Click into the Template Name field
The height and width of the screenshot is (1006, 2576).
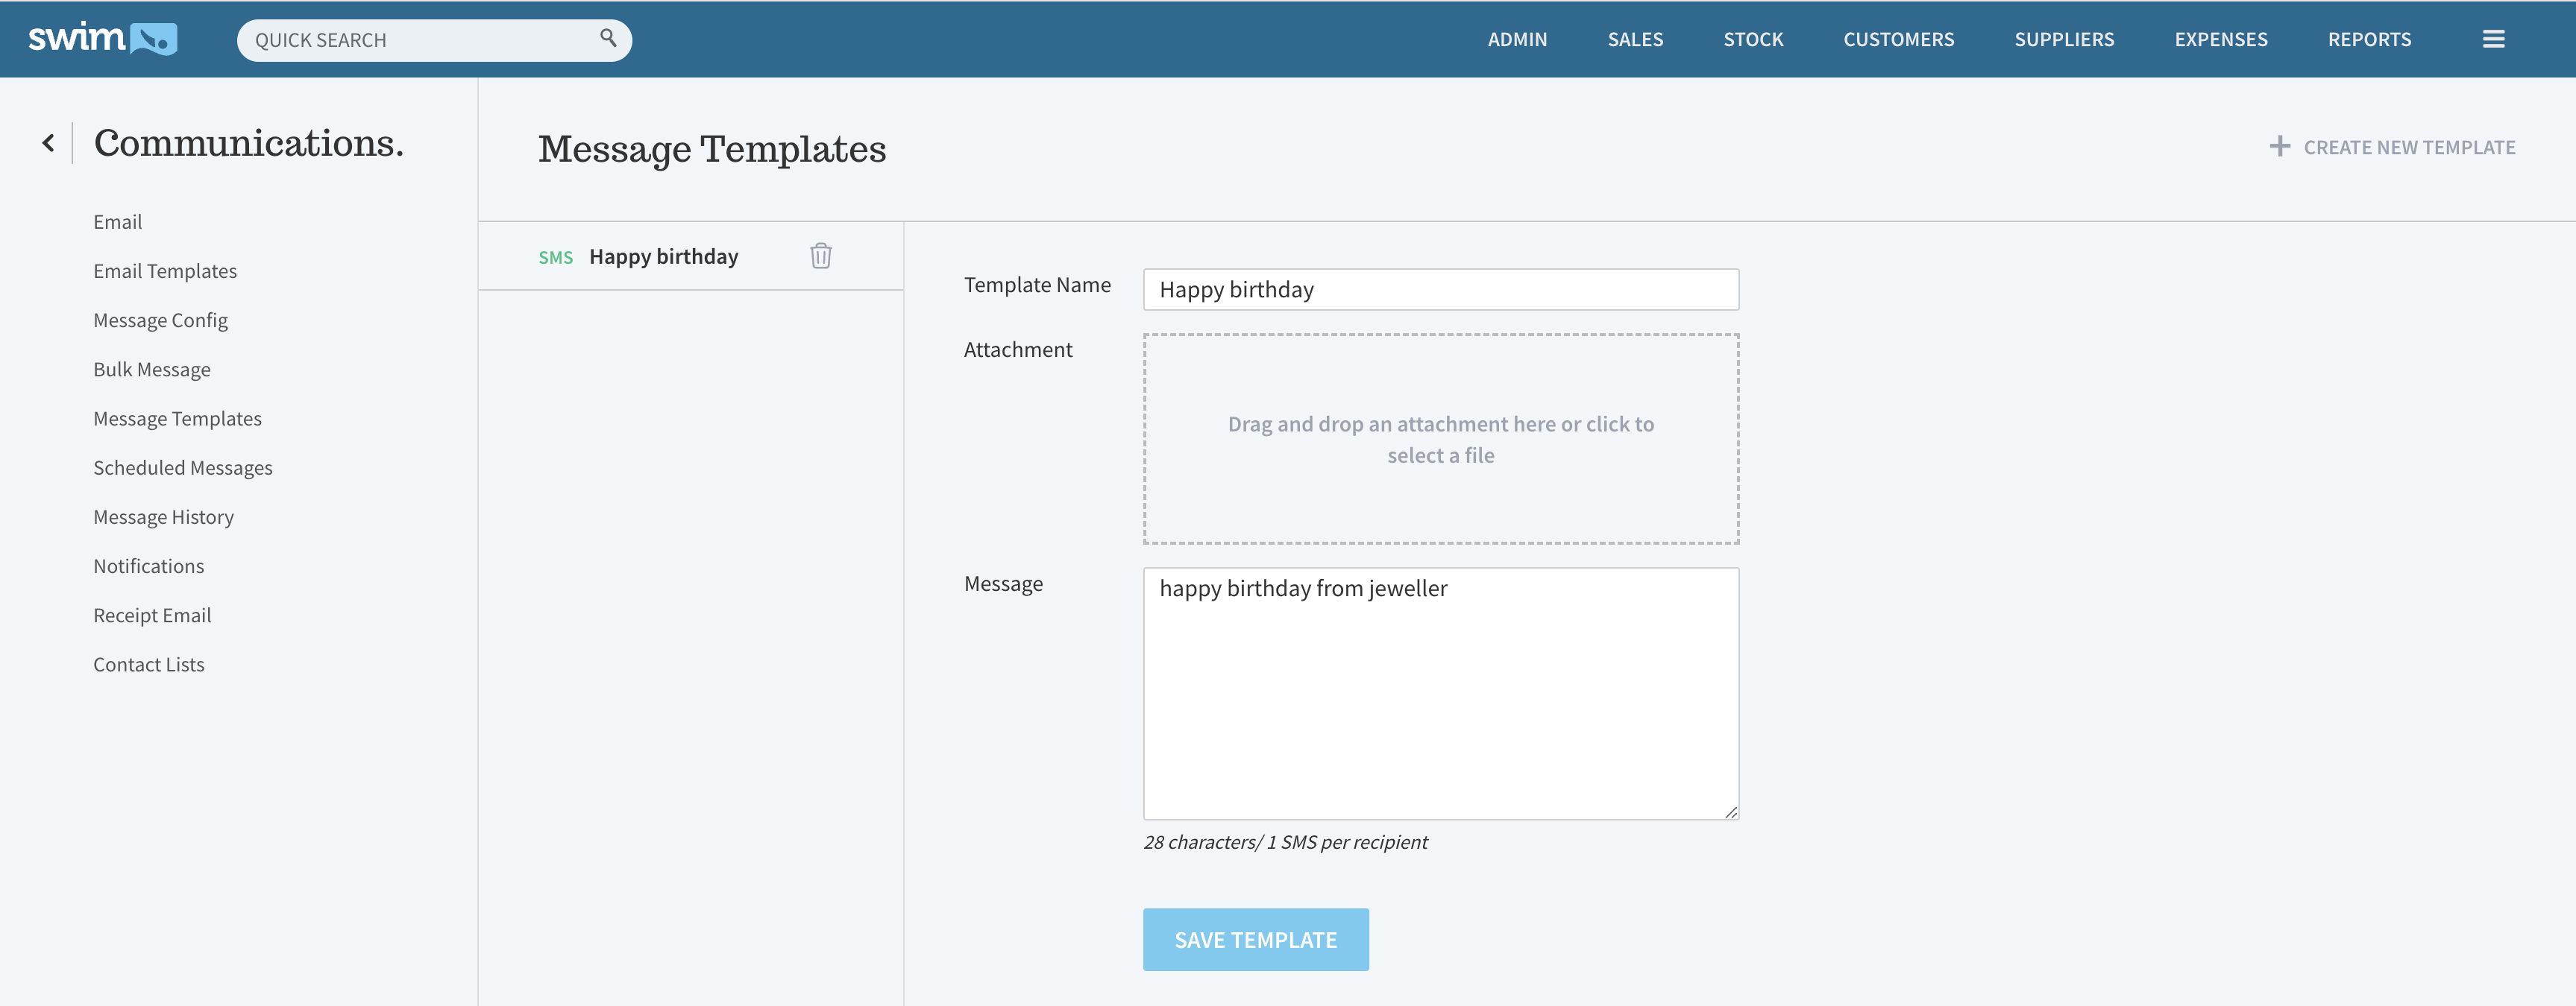tap(1440, 290)
